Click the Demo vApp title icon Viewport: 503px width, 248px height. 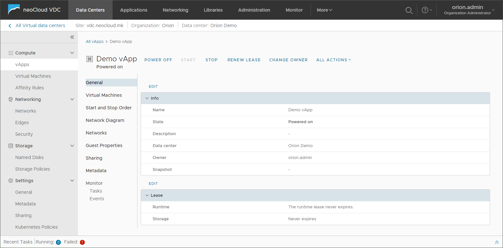click(90, 59)
